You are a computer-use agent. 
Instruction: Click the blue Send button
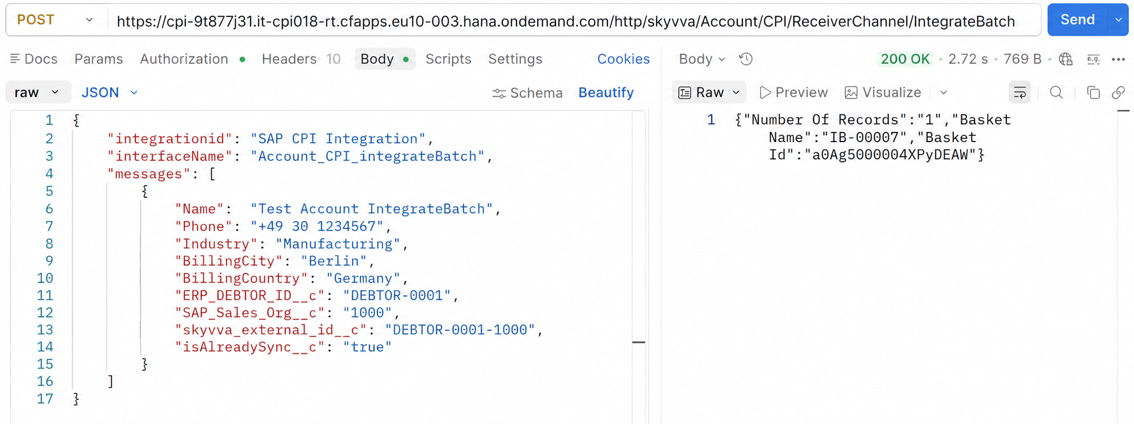(x=1078, y=20)
